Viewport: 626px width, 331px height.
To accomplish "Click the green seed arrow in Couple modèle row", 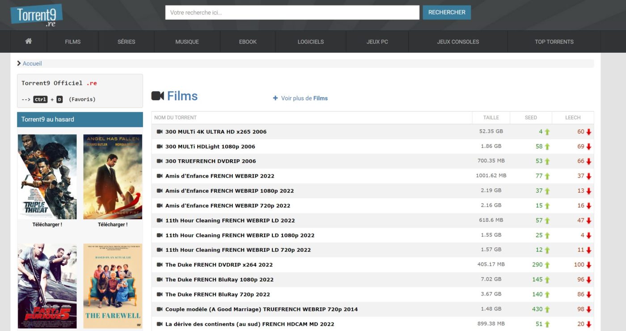I will (x=547, y=309).
